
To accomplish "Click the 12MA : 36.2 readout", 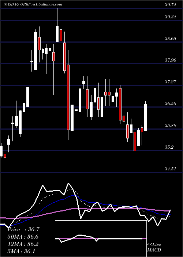I will pos(23,244).
